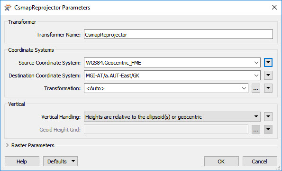Click the Help button
This screenshot has width=282, height=171.
point(22,161)
